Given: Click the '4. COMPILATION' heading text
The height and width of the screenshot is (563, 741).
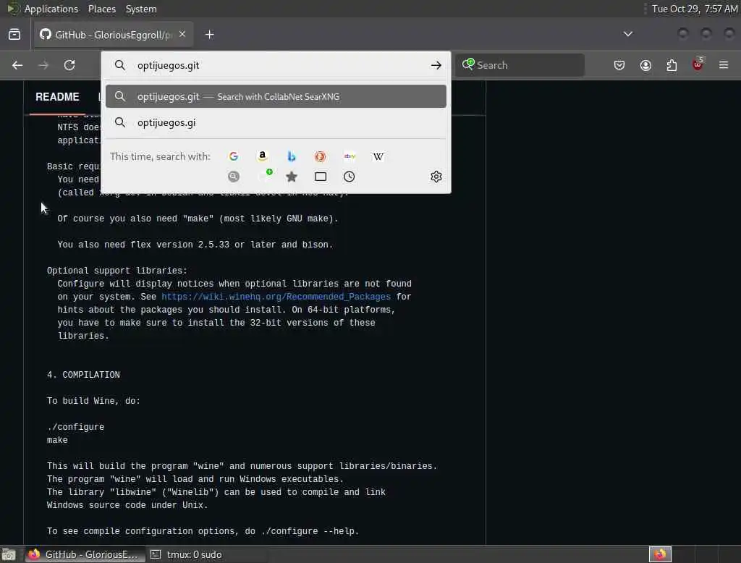Looking at the screenshot, I should [83, 375].
